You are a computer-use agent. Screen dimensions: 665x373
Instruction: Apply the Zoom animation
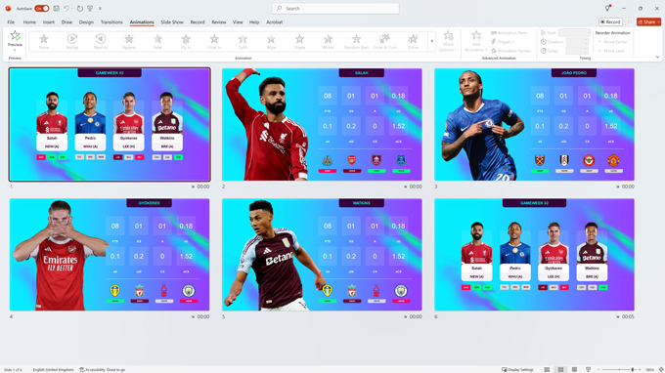(413, 42)
